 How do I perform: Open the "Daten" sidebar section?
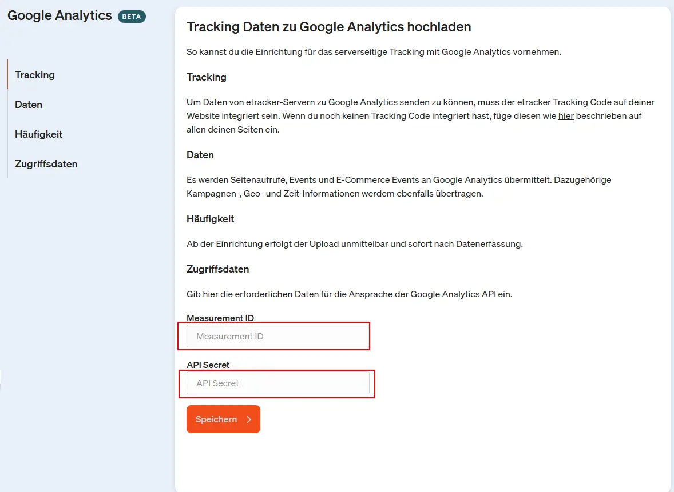coord(27,105)
